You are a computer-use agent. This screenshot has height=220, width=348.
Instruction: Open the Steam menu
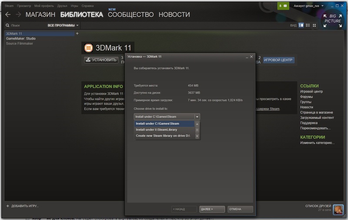tap(9, 6)
